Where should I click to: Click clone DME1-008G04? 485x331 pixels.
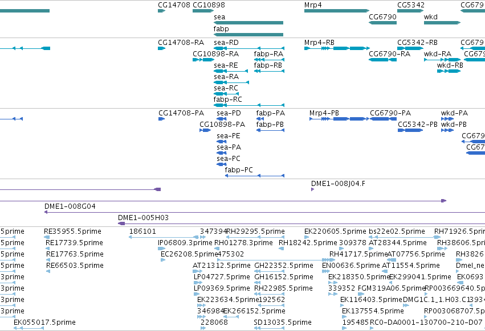click(x=265, y=213)
